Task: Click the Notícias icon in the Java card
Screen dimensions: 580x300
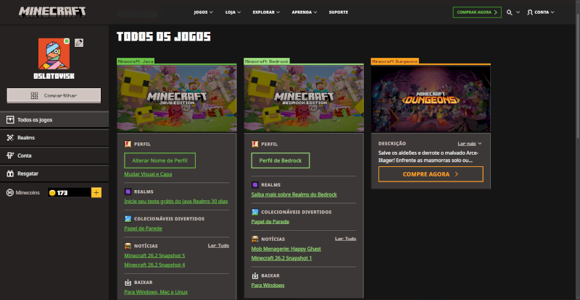Action: pos(128,246)
